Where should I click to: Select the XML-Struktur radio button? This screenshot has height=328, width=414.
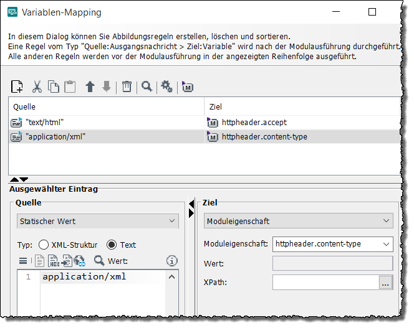[44, 245]
